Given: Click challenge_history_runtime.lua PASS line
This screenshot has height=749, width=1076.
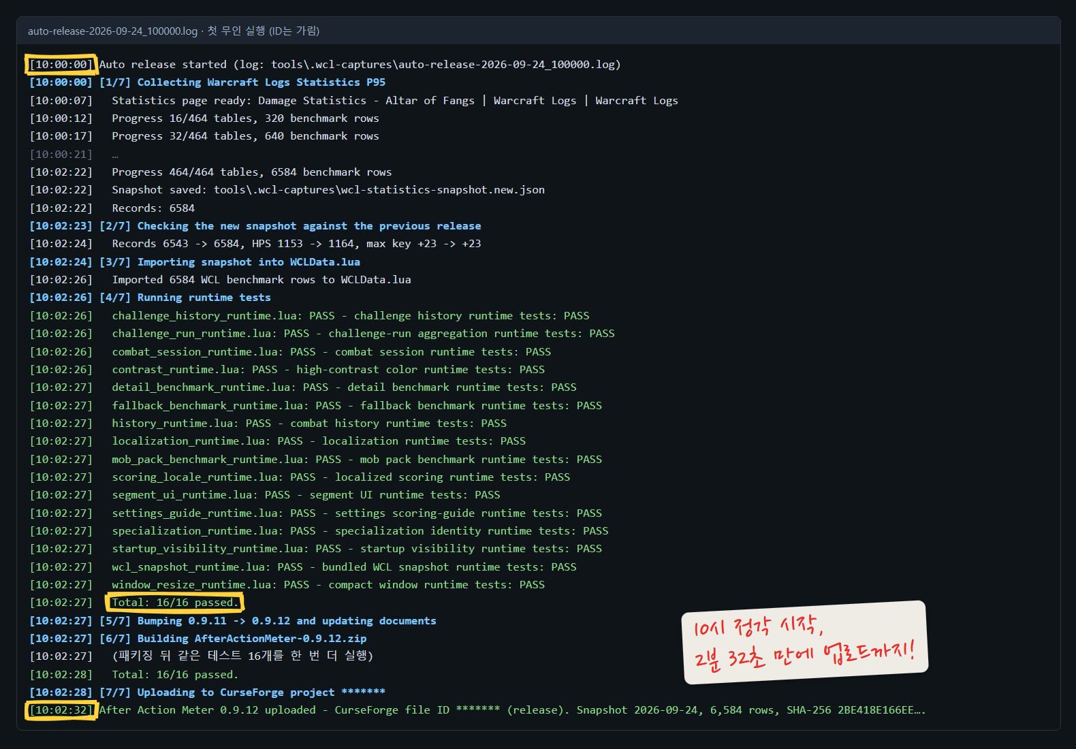Looking at the screenshot, I should click(x=309, y=316).
